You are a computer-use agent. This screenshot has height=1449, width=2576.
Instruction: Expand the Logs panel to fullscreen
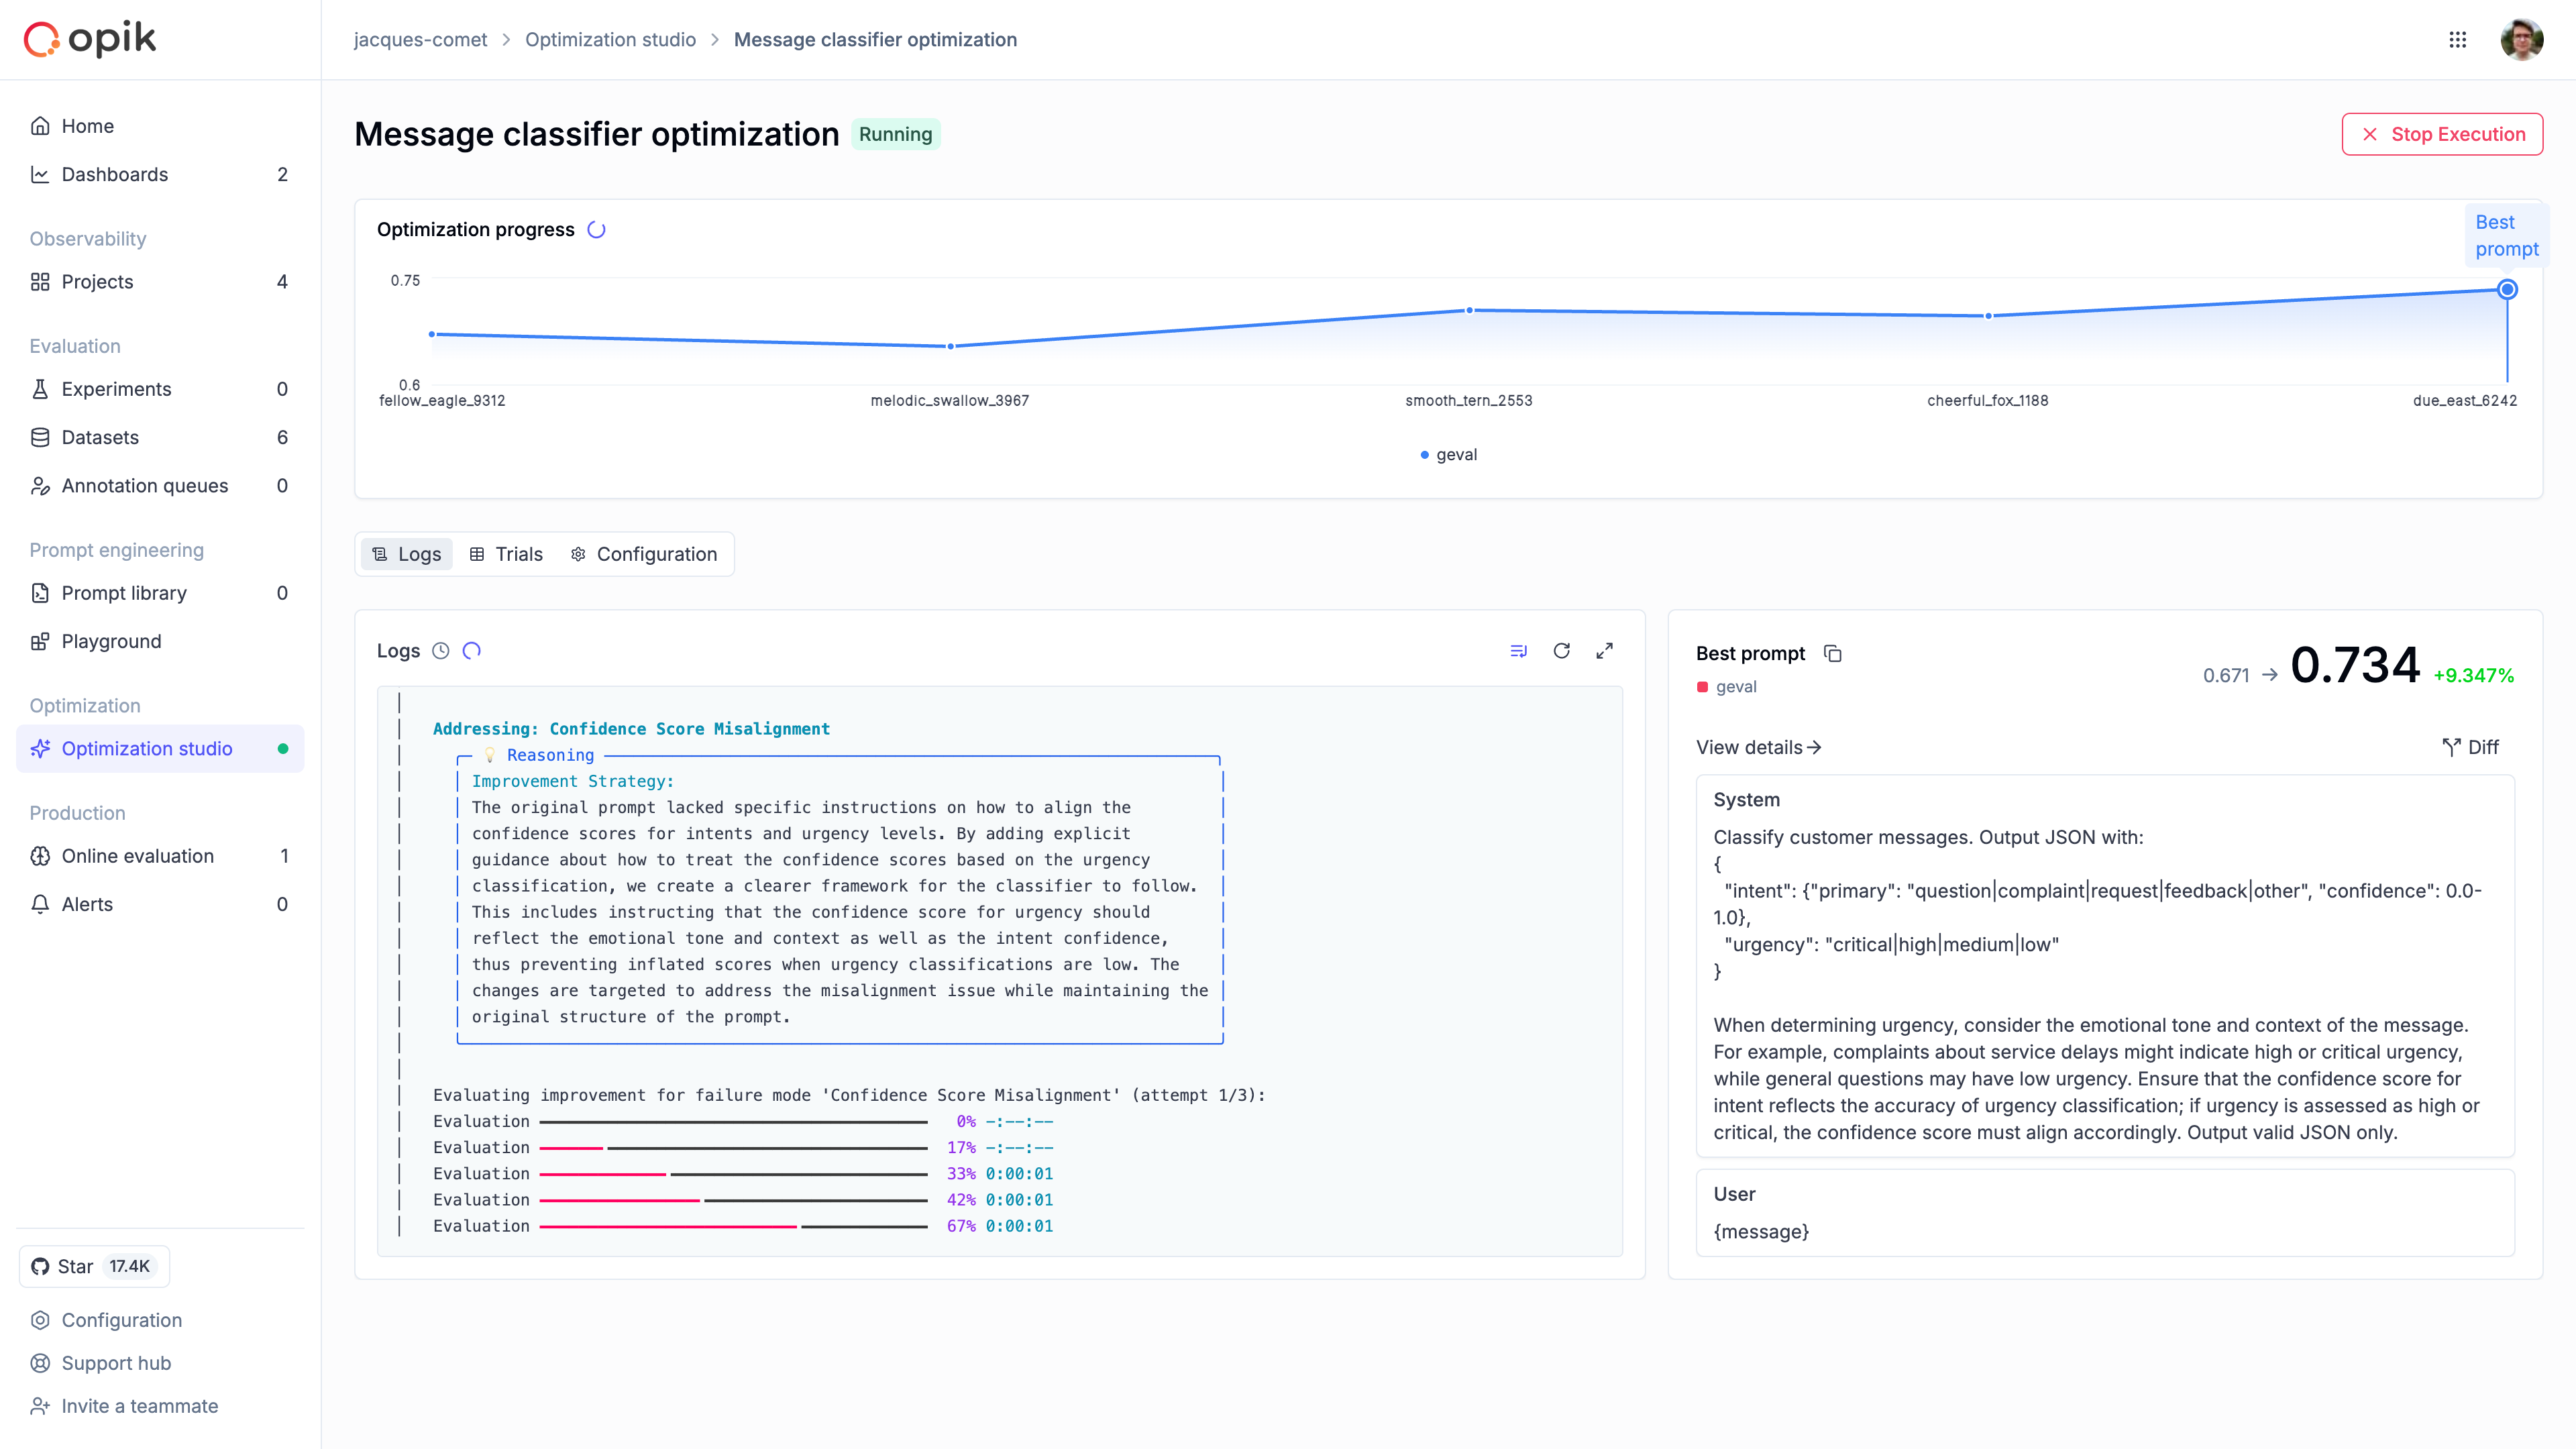[1605, 650]
